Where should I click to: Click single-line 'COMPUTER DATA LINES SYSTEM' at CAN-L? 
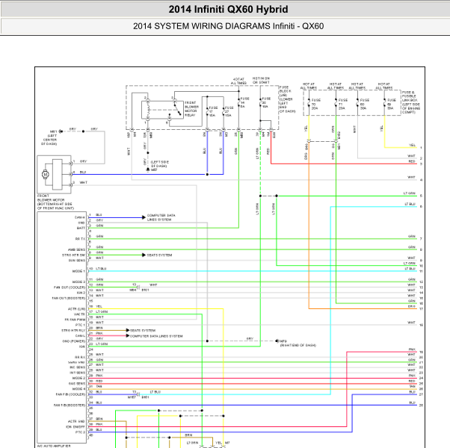point(156,336)
